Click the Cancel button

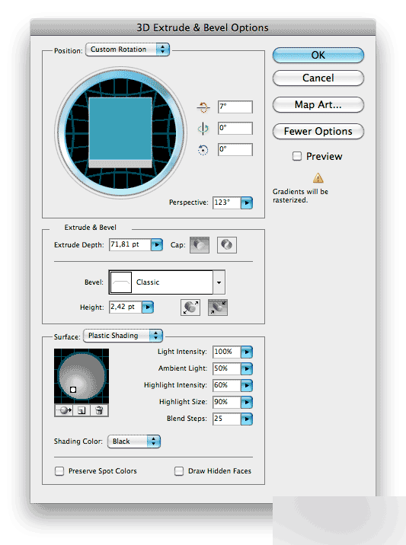[318, 78]
